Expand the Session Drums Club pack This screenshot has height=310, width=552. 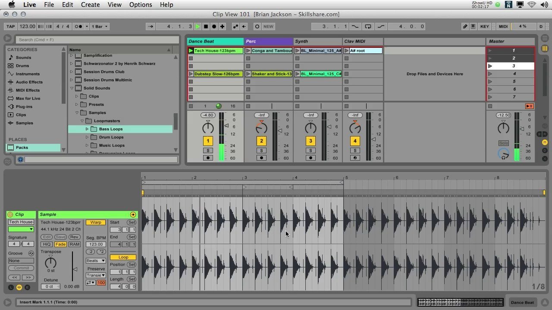pos(72,72)
